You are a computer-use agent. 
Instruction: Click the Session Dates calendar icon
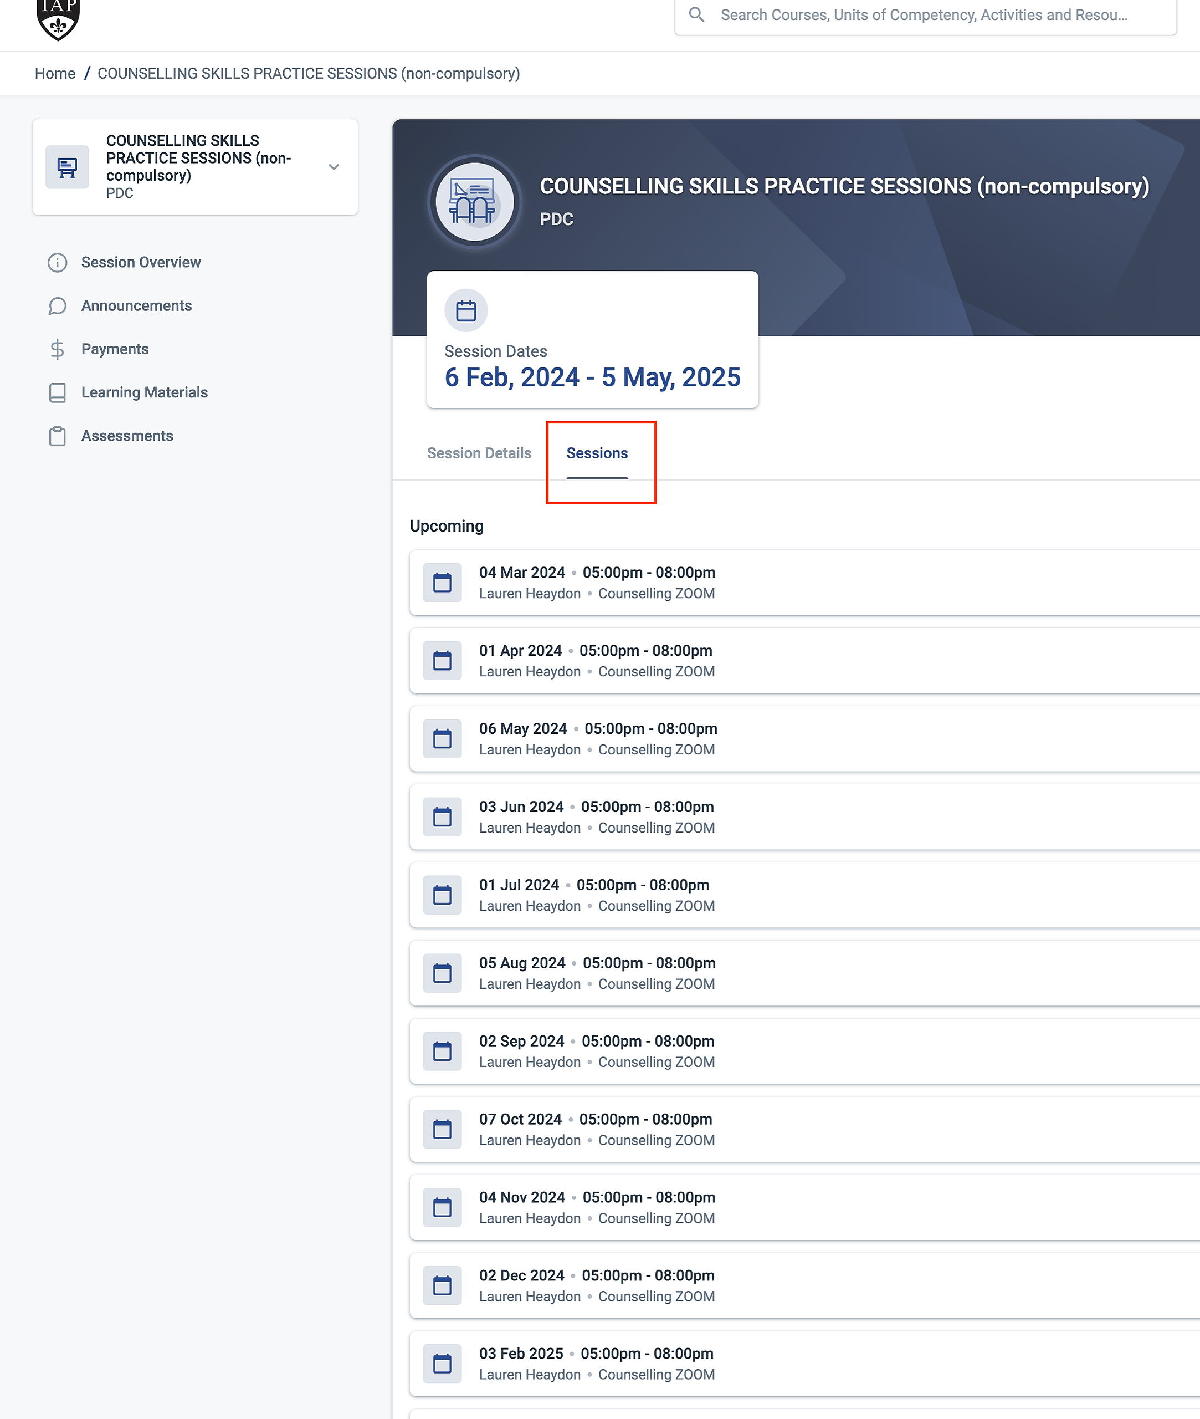pyautogui.click(x=466, y=311)
